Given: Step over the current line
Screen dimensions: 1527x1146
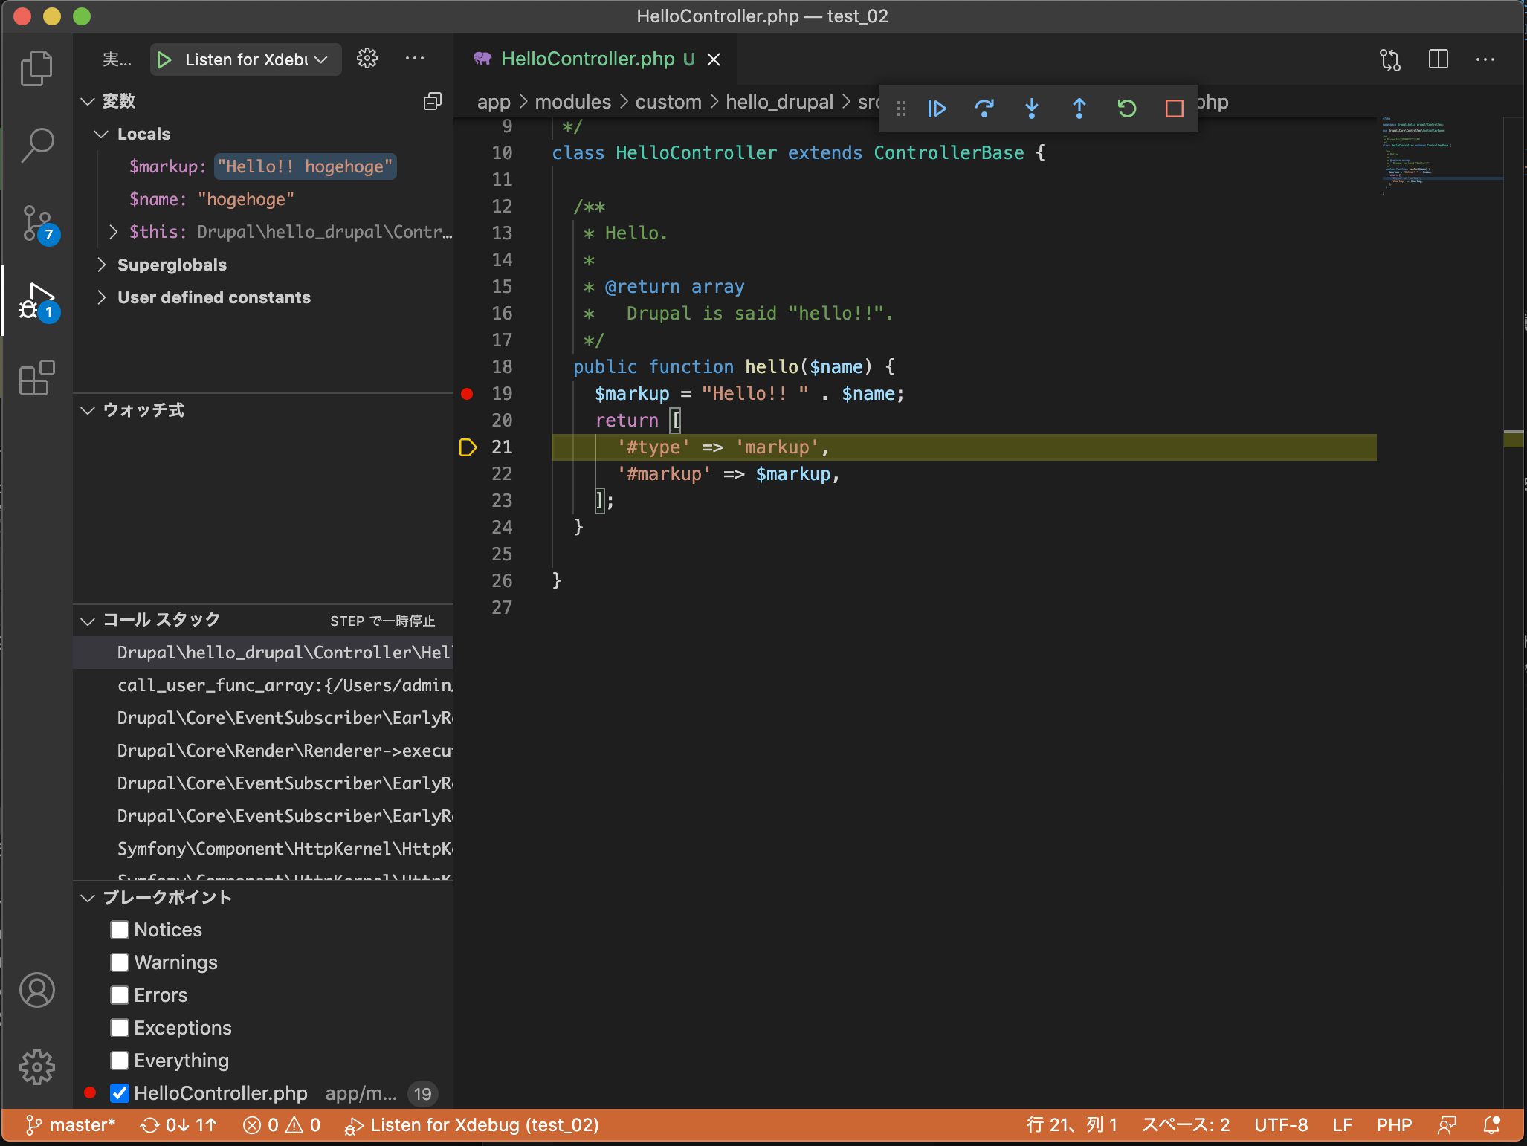Looking at the screenshot, I should [x=985, y=109].
